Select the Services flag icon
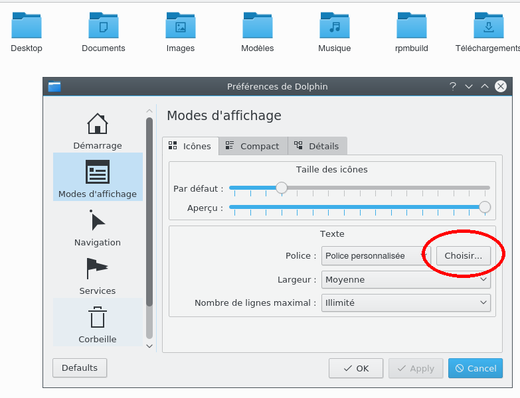The image size is (520, 398). click(x=98, y=269)
